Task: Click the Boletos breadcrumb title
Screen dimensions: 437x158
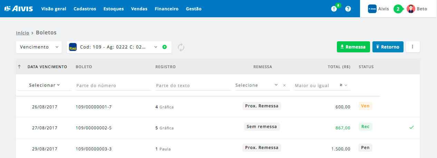Action: coord(46,33)
